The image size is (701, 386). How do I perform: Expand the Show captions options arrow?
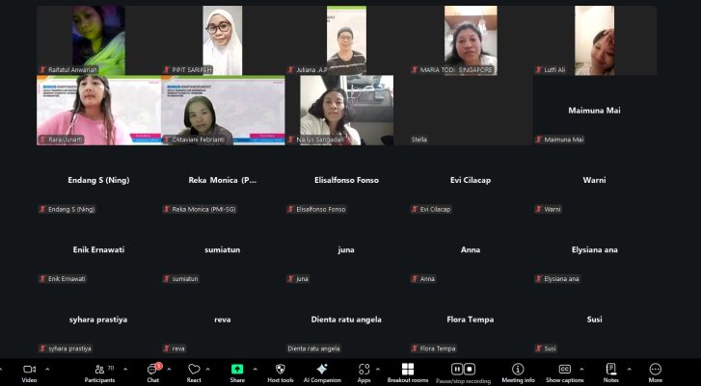[x=582, y=369]
